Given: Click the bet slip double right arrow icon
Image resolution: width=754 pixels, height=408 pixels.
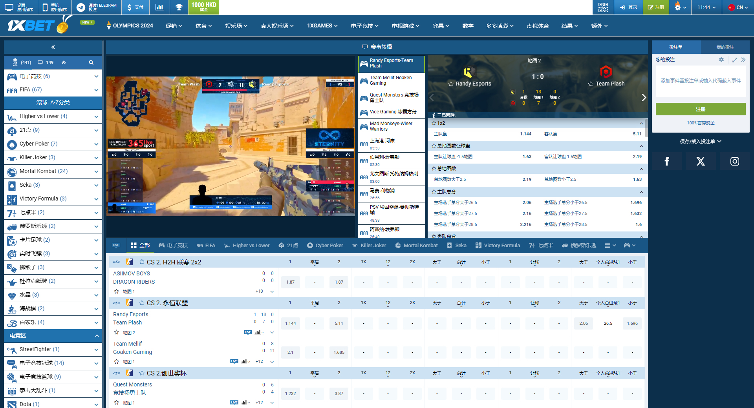Looking at the screenshot, I should [x=743, y=60].
